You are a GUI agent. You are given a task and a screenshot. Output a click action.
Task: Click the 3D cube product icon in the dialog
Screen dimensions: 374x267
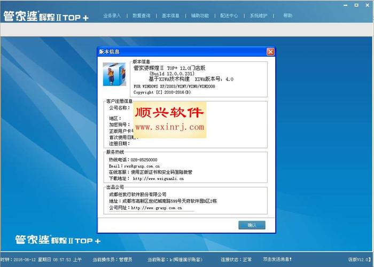(114, 74)
